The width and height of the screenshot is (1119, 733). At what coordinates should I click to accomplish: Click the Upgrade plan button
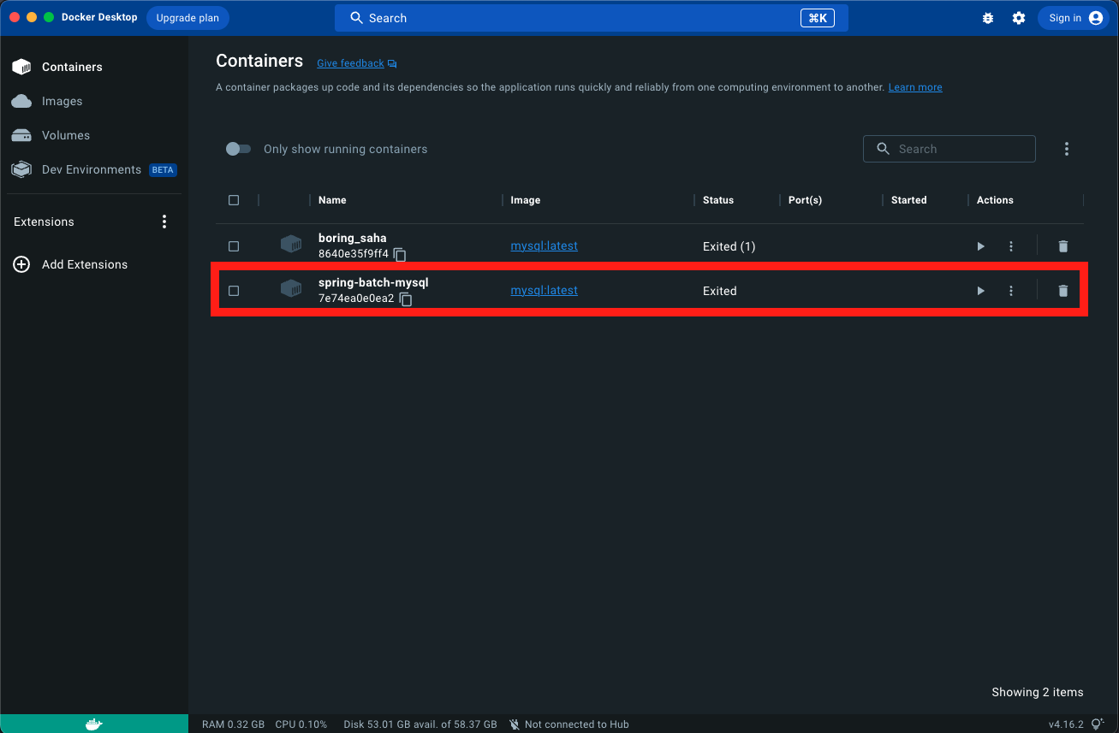pos(187,18)
